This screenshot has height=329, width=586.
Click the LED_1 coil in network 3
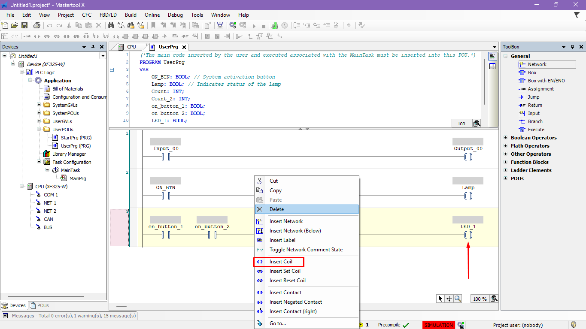468,235
